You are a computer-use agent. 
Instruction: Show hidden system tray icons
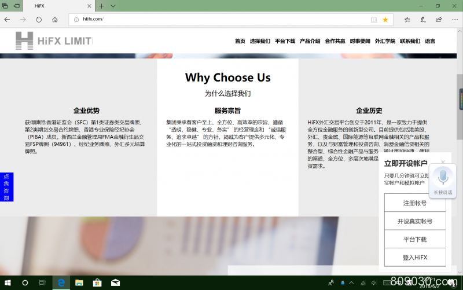[x=351, y=283]
